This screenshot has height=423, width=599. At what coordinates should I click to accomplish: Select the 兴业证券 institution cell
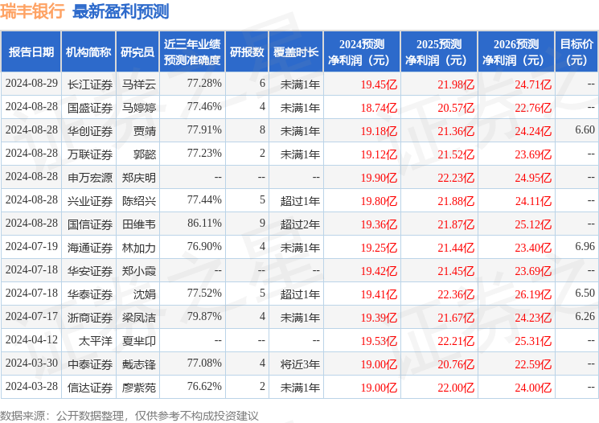[90, 201]
